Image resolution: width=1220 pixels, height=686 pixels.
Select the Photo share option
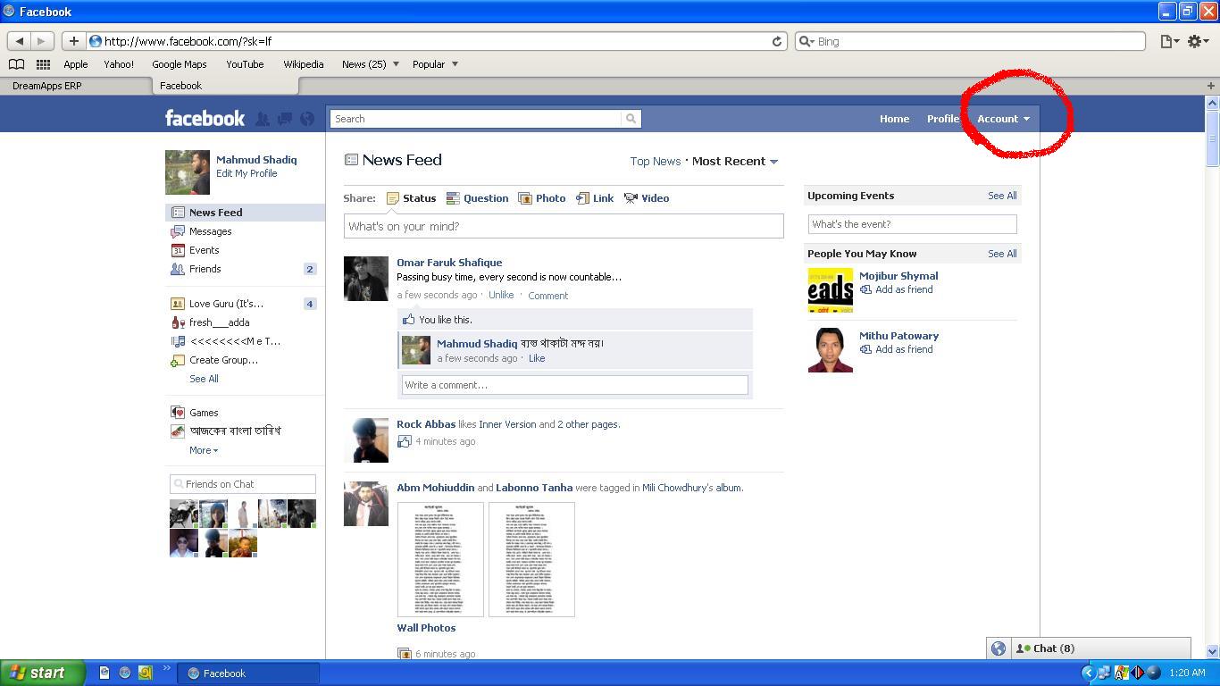542,198
